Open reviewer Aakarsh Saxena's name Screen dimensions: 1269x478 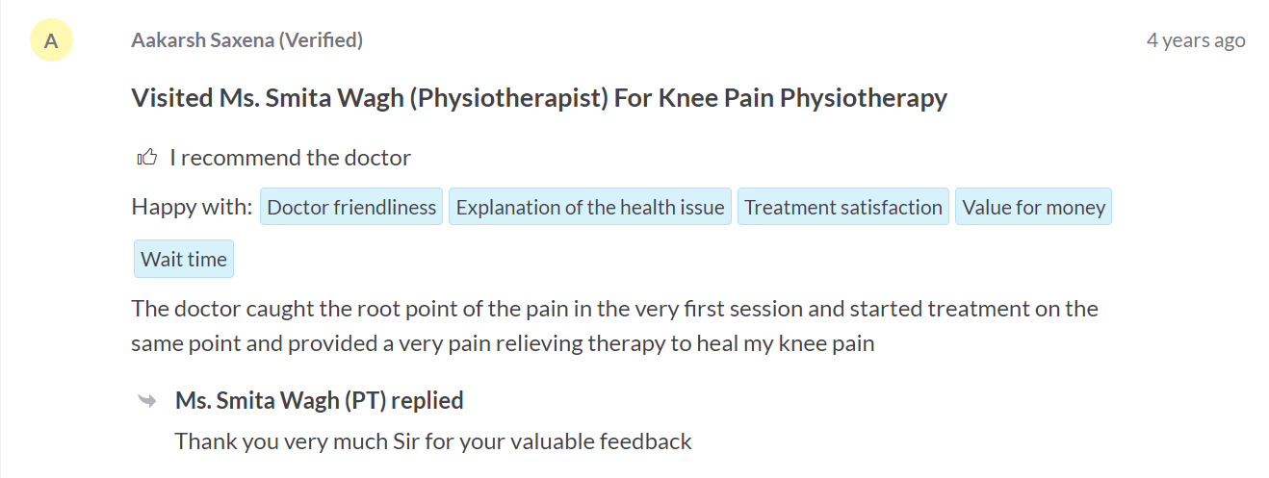pos(202,40)
